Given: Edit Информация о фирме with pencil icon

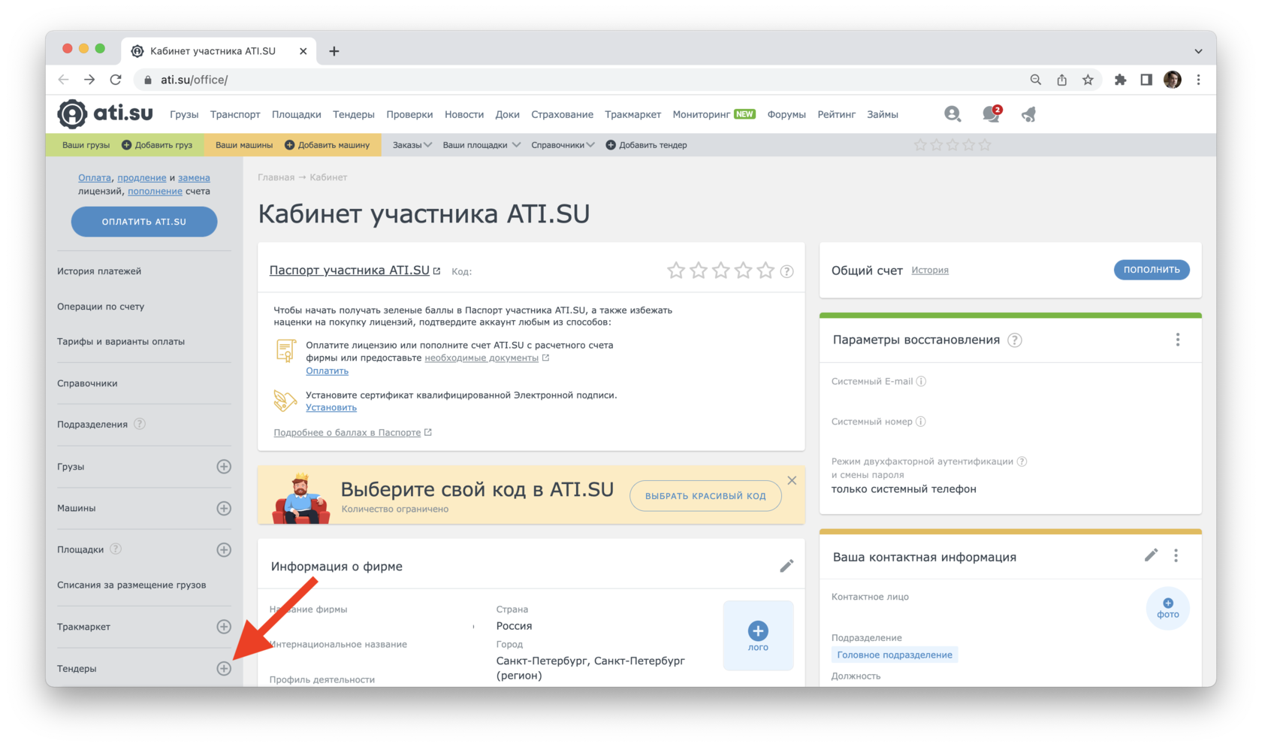Looking at the screenshot, I should click(x=786, y=566).
